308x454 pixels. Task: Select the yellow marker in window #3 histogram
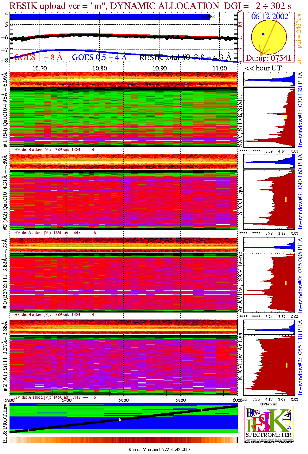click(286, 199)
